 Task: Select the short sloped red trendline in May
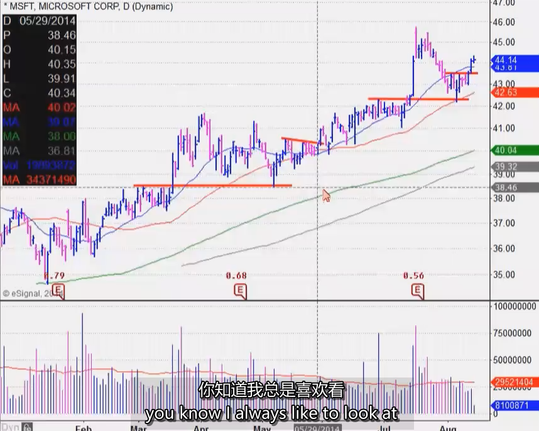tap(302, 141)
